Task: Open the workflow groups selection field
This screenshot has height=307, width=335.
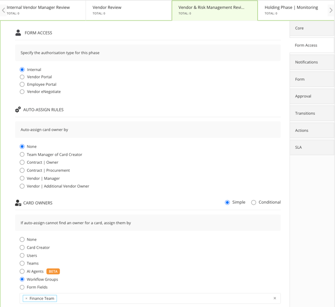Action: (150, 298)
